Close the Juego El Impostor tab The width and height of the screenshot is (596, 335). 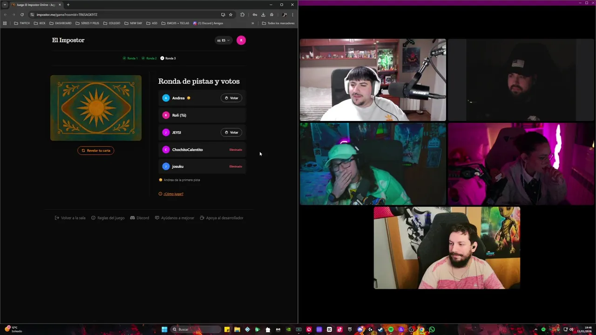[60, 5]
